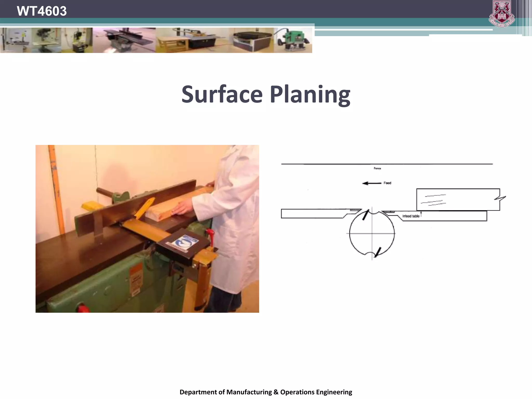532x399 pixels.
Task: Select the Department of Manufacturing footer text
Action: click(266, 392)
